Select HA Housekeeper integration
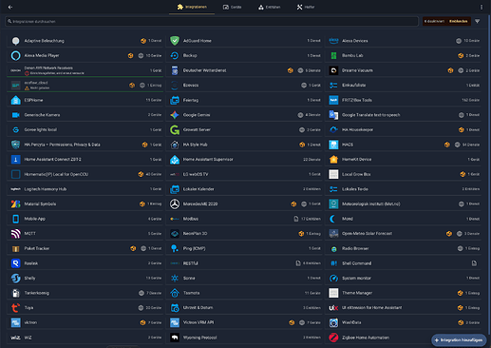 pos(403,129)
